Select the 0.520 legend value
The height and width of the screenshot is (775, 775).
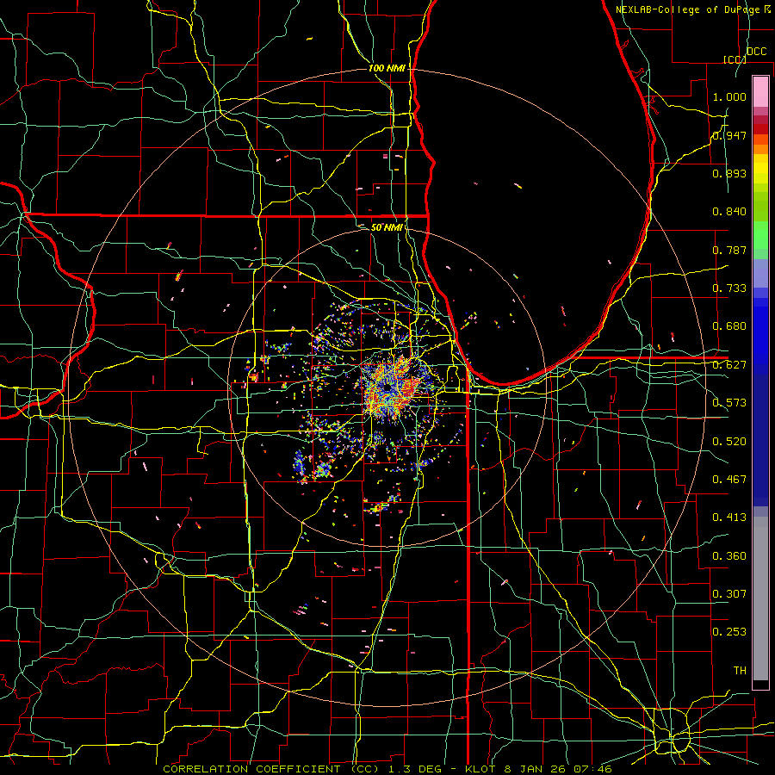(729, 442)
